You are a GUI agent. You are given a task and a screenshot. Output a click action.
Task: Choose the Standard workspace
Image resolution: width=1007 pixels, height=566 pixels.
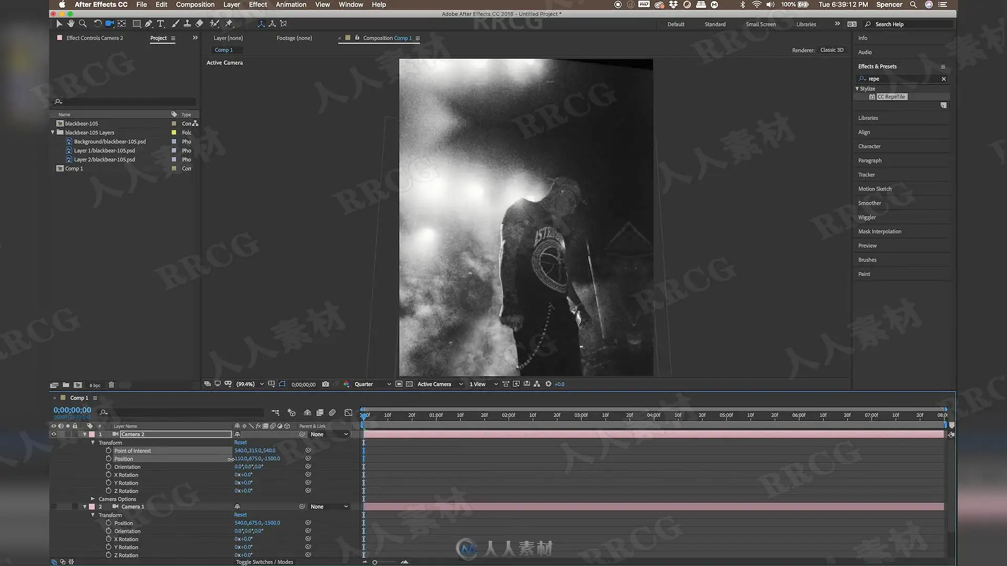tap(715, 24)
